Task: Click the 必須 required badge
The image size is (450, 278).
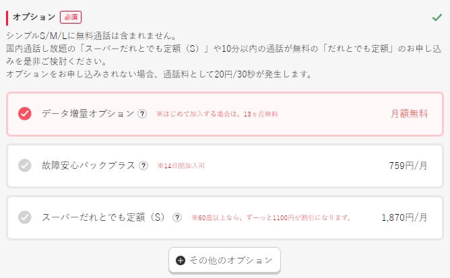Action: (71, 18)
